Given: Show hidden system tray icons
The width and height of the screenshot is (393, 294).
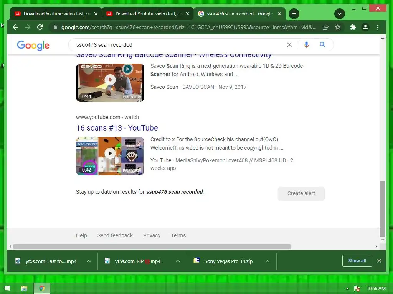Looking at the screenshot, I should [x=347, y=289].
